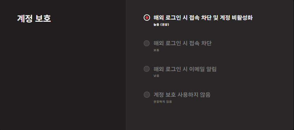The width and height of the screenshot is (294, 130).
Task: Click the 해외 로그인 시 접속 차단 및 계정 비활성화 label
Action: coord(203,18)
